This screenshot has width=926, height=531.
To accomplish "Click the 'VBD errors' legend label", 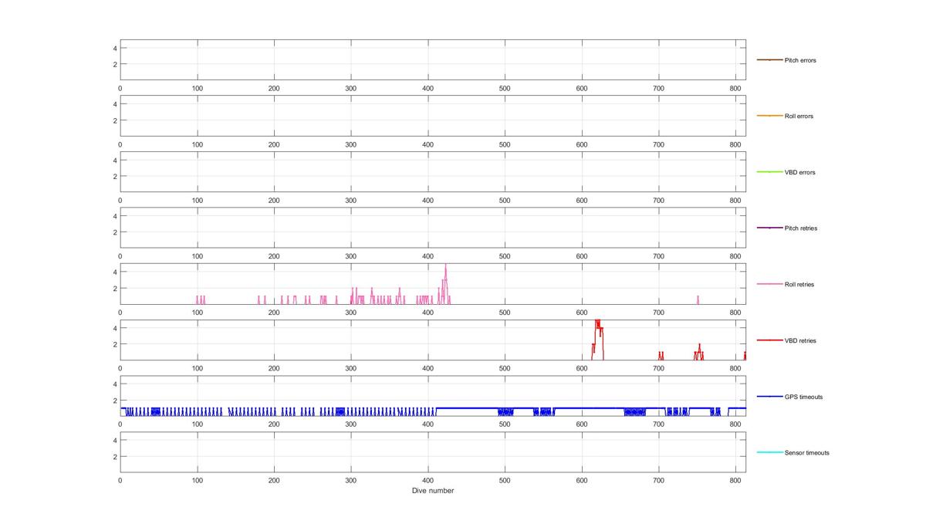I will [799, 173].
